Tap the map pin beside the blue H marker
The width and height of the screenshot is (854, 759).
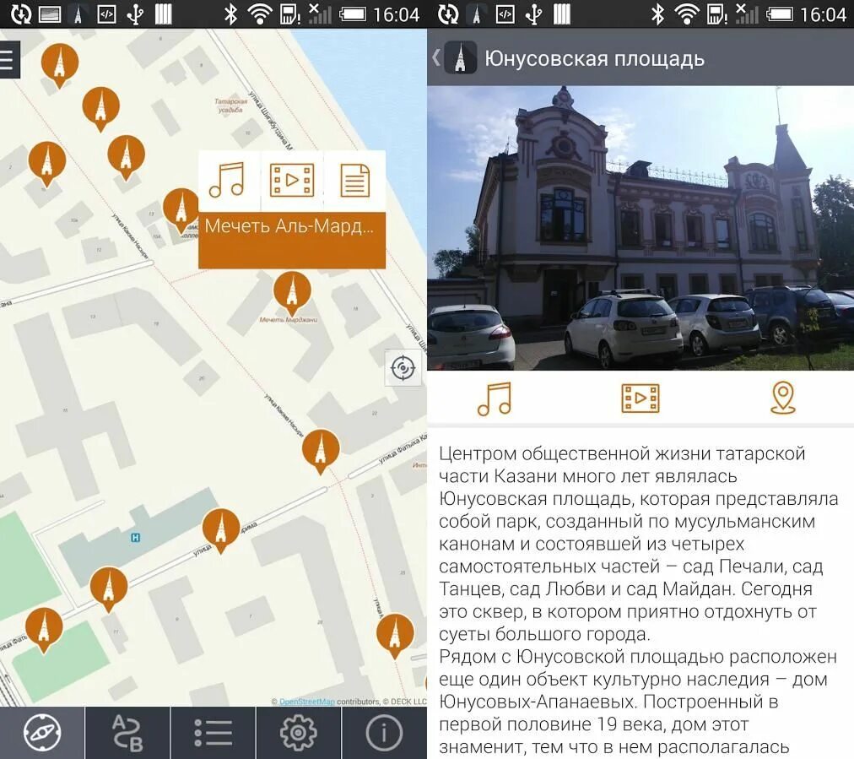(220, 531)
